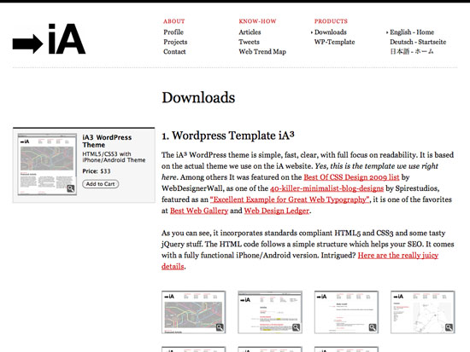Visit the Best Web Gallery link
The image size is (470, 352).
click(x=199, y=211)
